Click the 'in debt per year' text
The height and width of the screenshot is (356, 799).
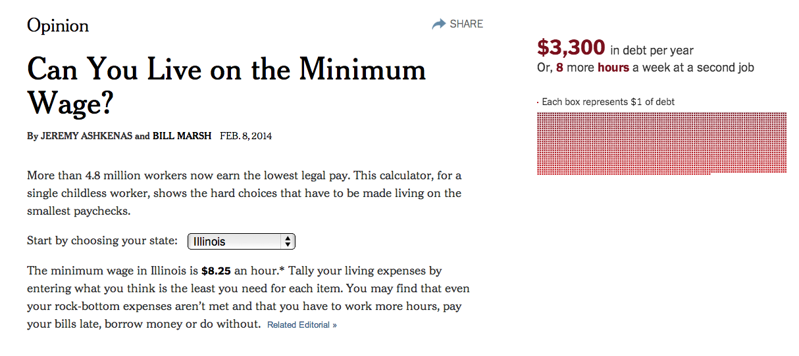point(652,51)
